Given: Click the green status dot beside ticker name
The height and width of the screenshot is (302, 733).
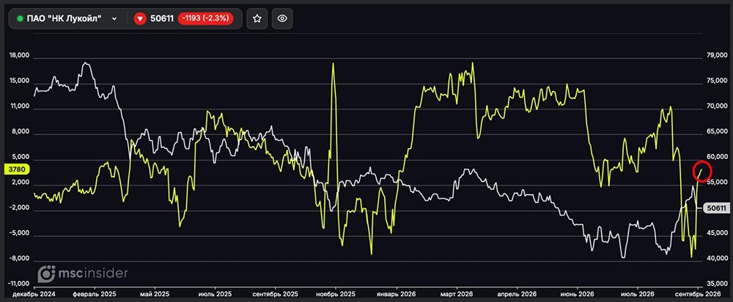Looking at the screenshot, I should [x=20, y=19].
